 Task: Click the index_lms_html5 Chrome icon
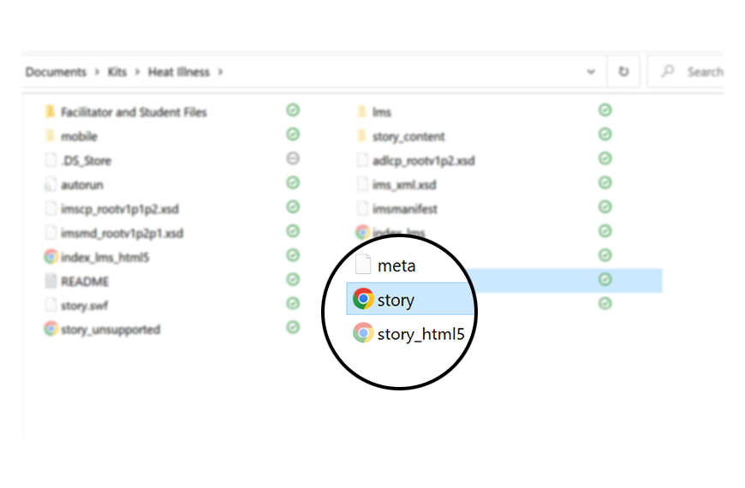pyautogui.click(x=51, y=257)
